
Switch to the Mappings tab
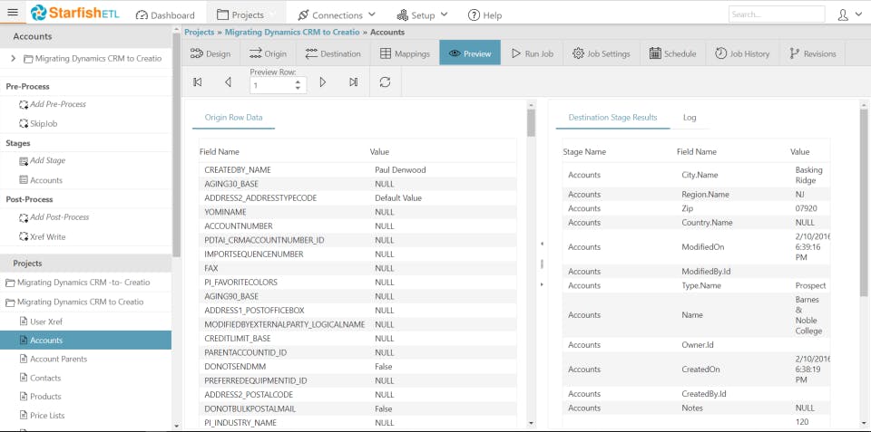point(405,53)
